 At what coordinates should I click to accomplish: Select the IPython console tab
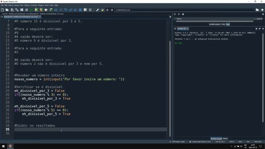[216, 139]
